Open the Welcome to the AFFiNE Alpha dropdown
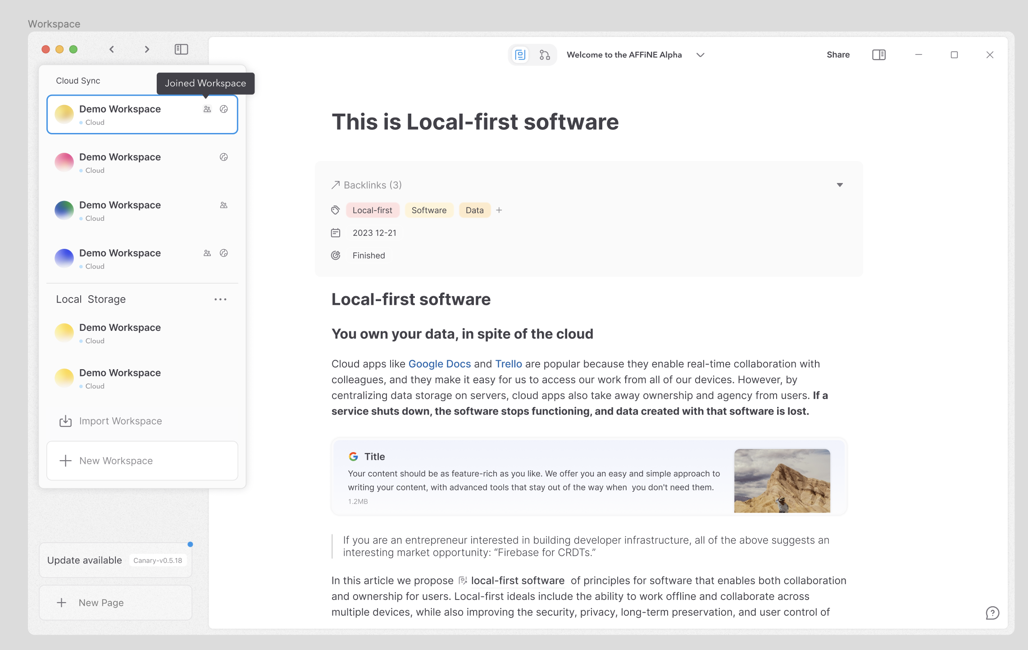Image resolution: width=1028 pixels, height=650 pixels. (700, 55)
